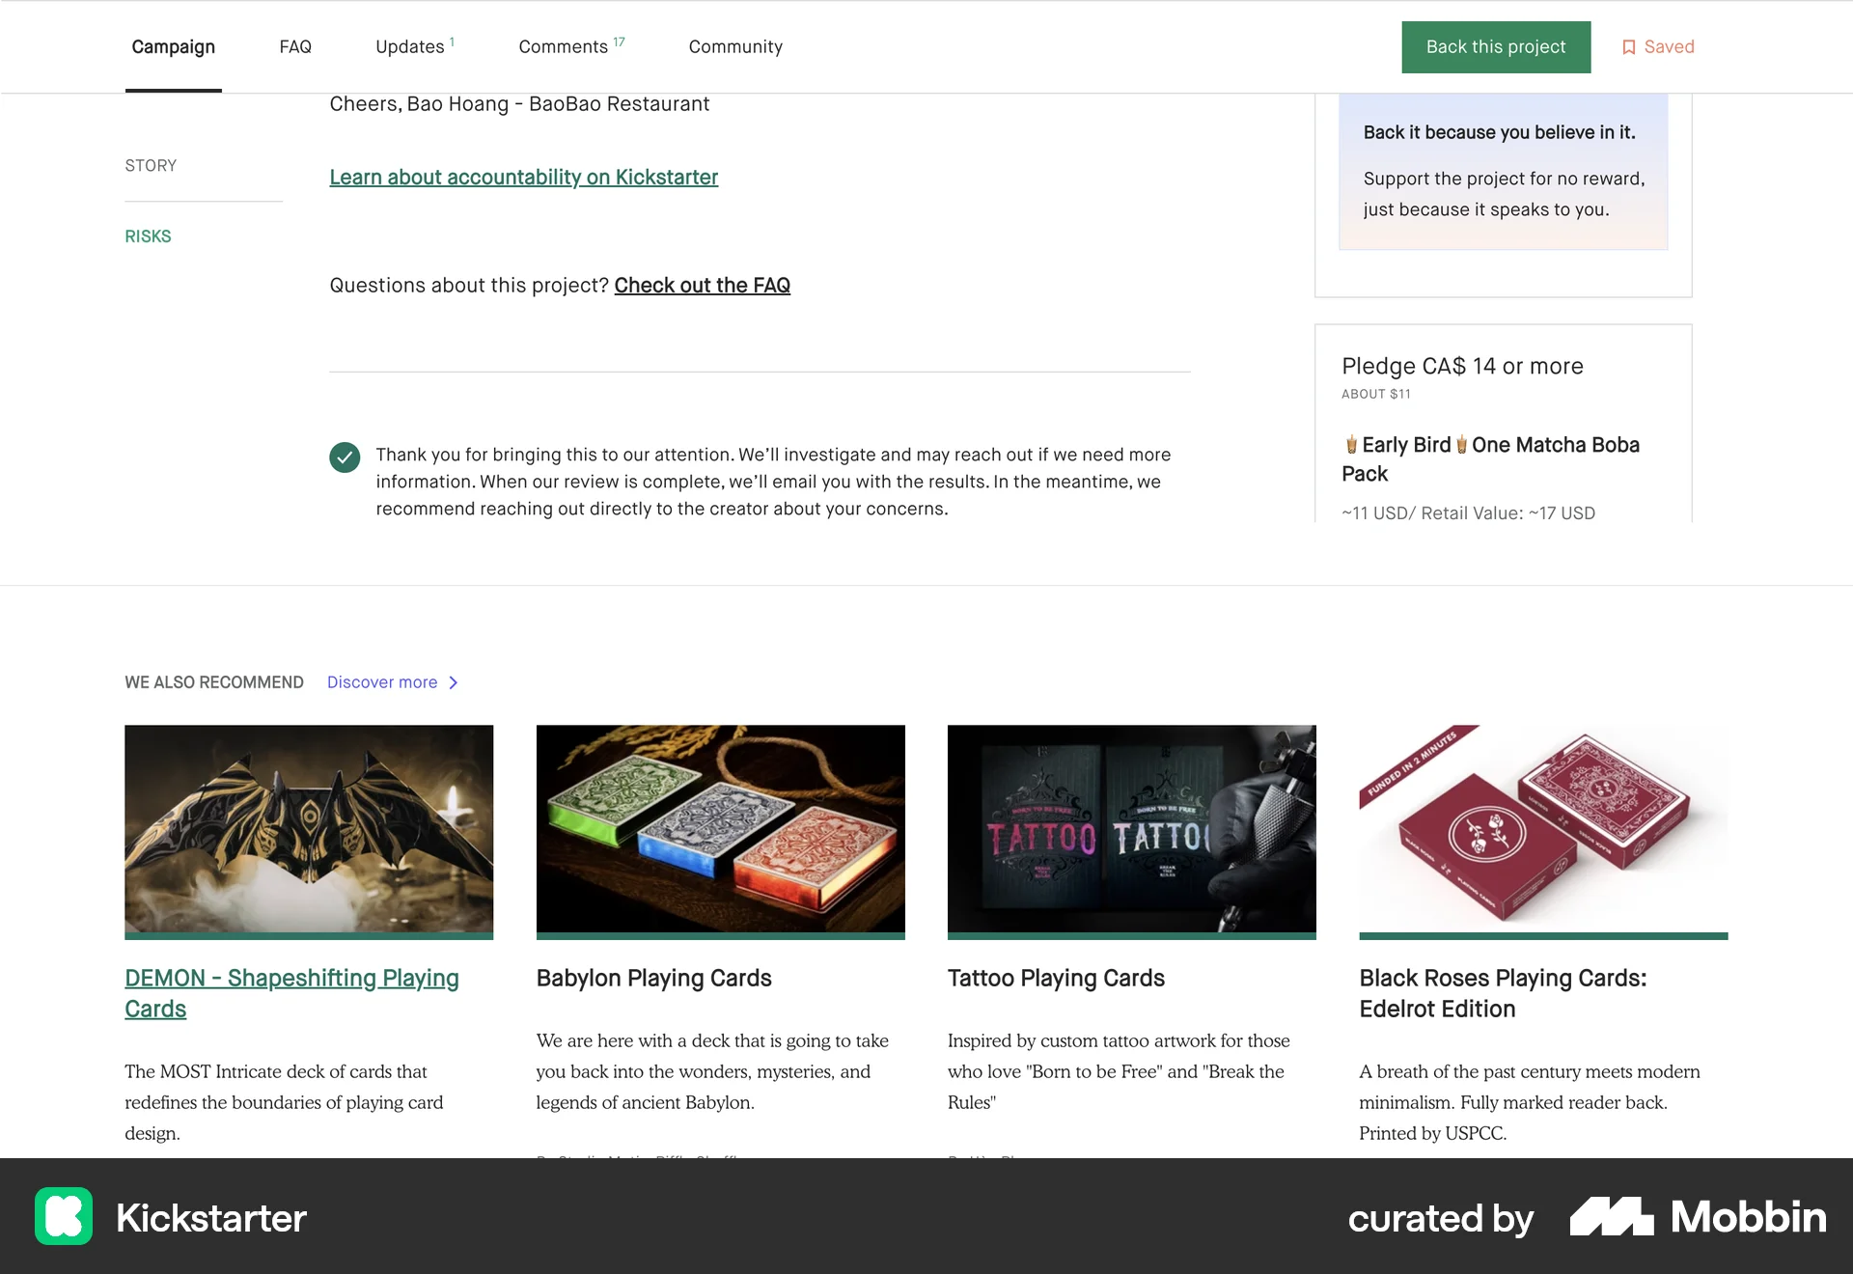Click the Saved bookmark icon
This screenshot has height=1274, width=1853.
point(1628,46)
